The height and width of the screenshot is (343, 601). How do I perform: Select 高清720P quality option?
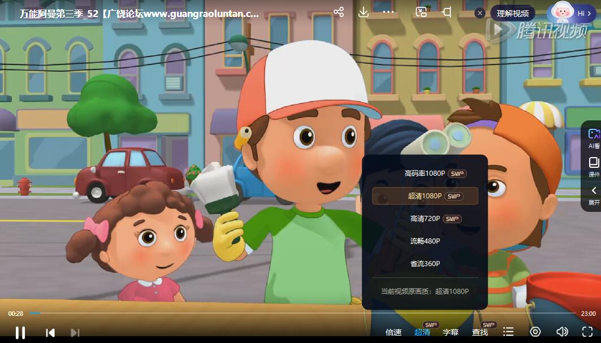point(425,219)
